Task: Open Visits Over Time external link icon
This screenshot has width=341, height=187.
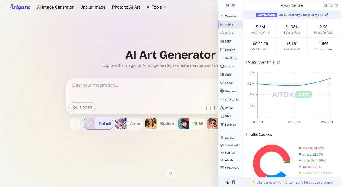Action: pos(278,62)
